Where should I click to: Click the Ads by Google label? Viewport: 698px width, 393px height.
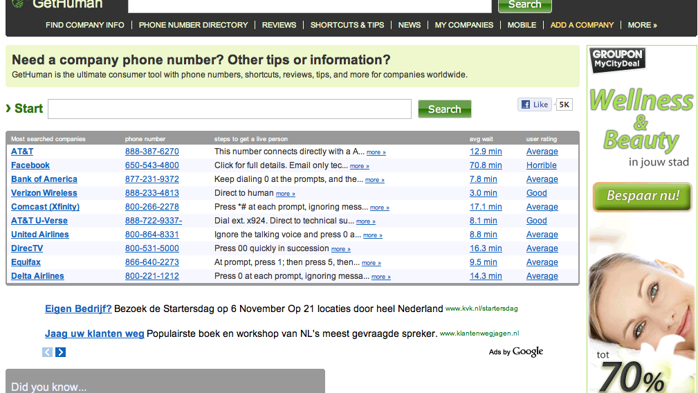(x=516, y=351)
